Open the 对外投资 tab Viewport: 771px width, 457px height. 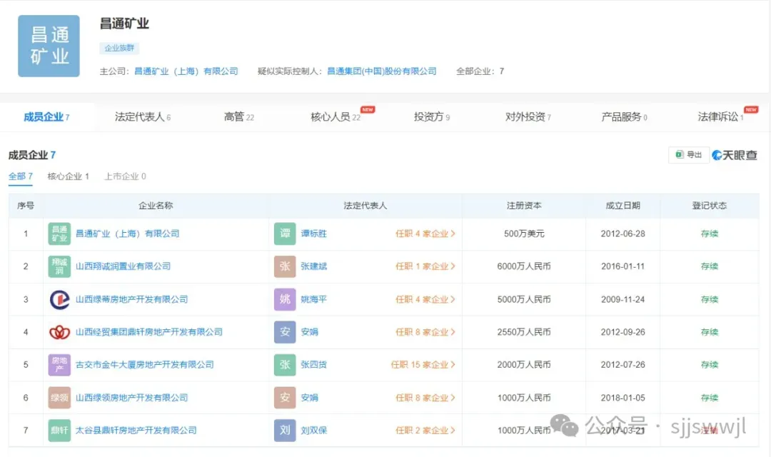(528, 117)
